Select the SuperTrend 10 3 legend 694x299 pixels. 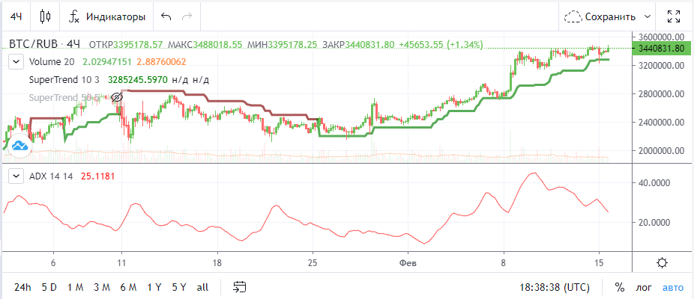coord(65,80)
